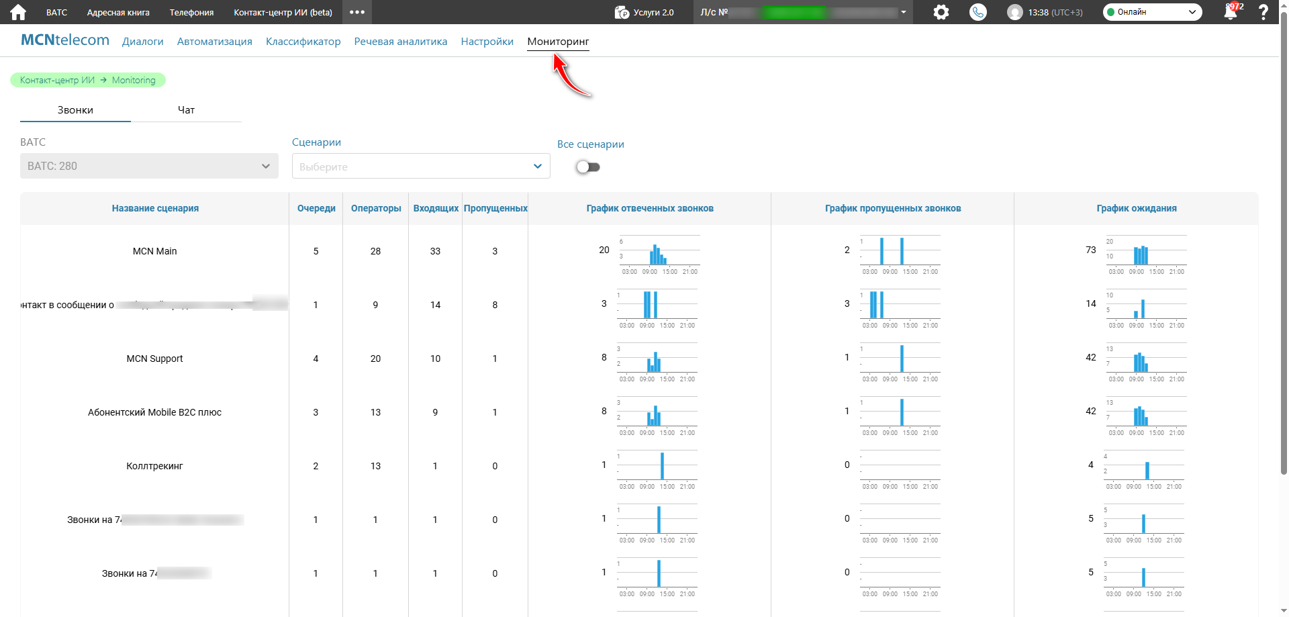
Task: Toggle the Все сценарии switch
Action: (x=588, y=167)
